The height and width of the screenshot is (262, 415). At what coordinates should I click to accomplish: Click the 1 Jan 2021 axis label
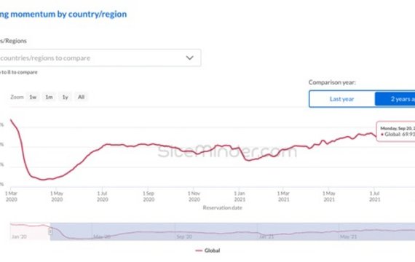tap(240, 196)
